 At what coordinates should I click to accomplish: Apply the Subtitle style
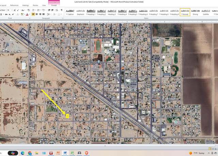(206, 12)
